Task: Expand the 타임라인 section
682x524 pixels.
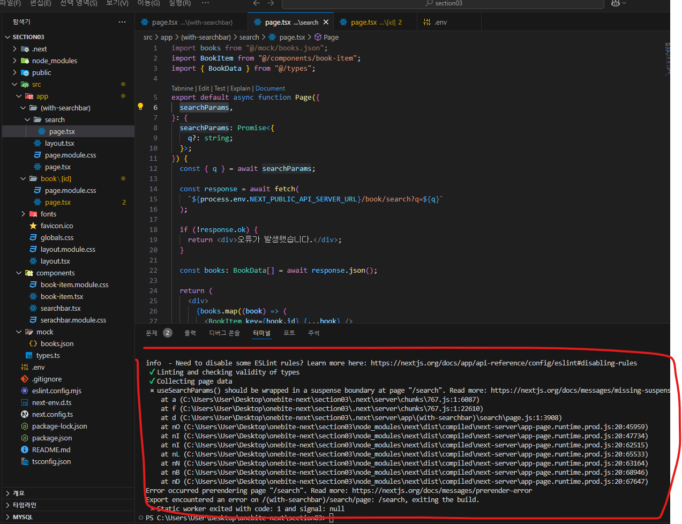Action: (68, 505)
